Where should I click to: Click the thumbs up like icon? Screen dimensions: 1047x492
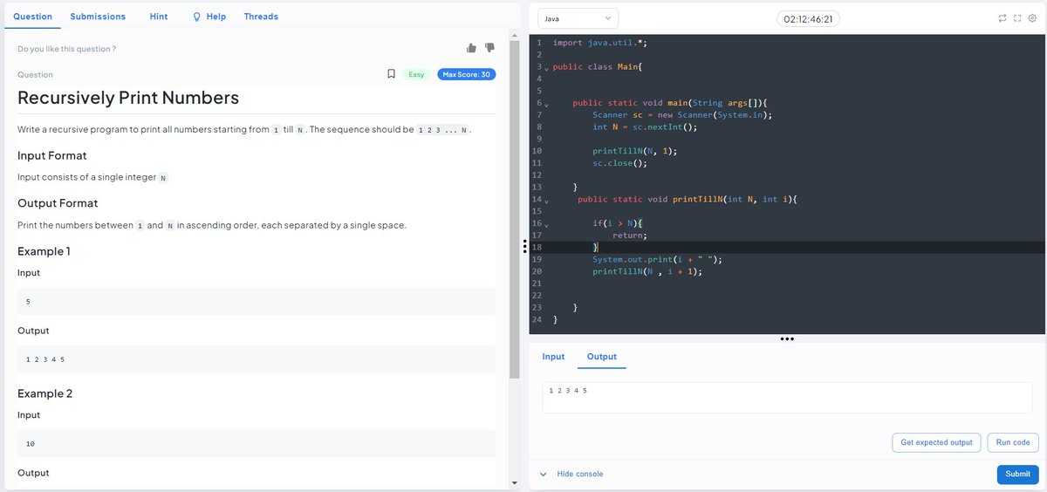(471, 48)
